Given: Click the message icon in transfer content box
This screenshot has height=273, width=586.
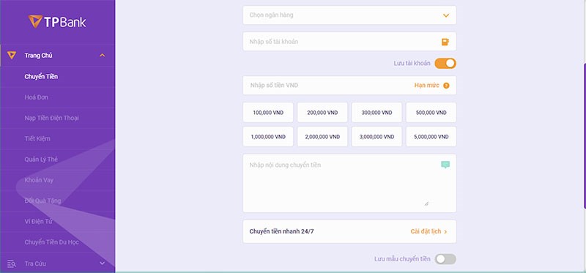Looking at the screenshot, I should tap(445, 165).
